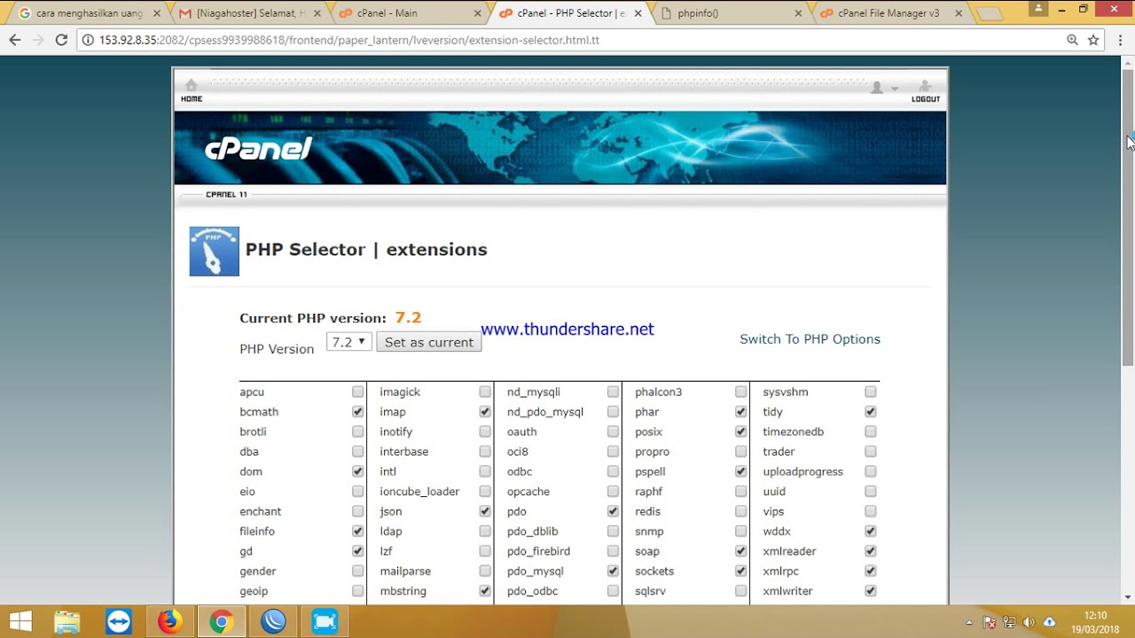Uncheck the wddx extension
1135x638 pixels.
[871, 532]
